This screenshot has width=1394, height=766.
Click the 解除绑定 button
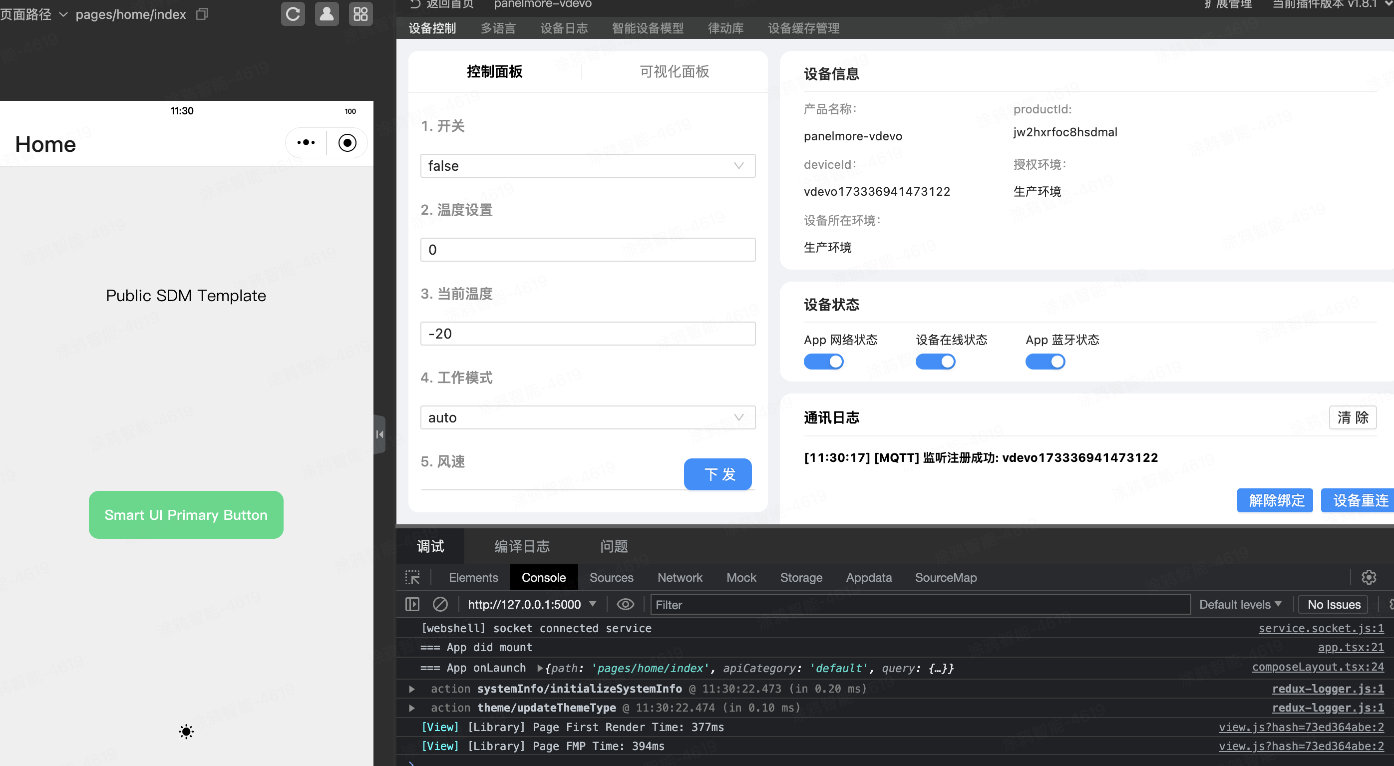click(x=1275, y=500)
